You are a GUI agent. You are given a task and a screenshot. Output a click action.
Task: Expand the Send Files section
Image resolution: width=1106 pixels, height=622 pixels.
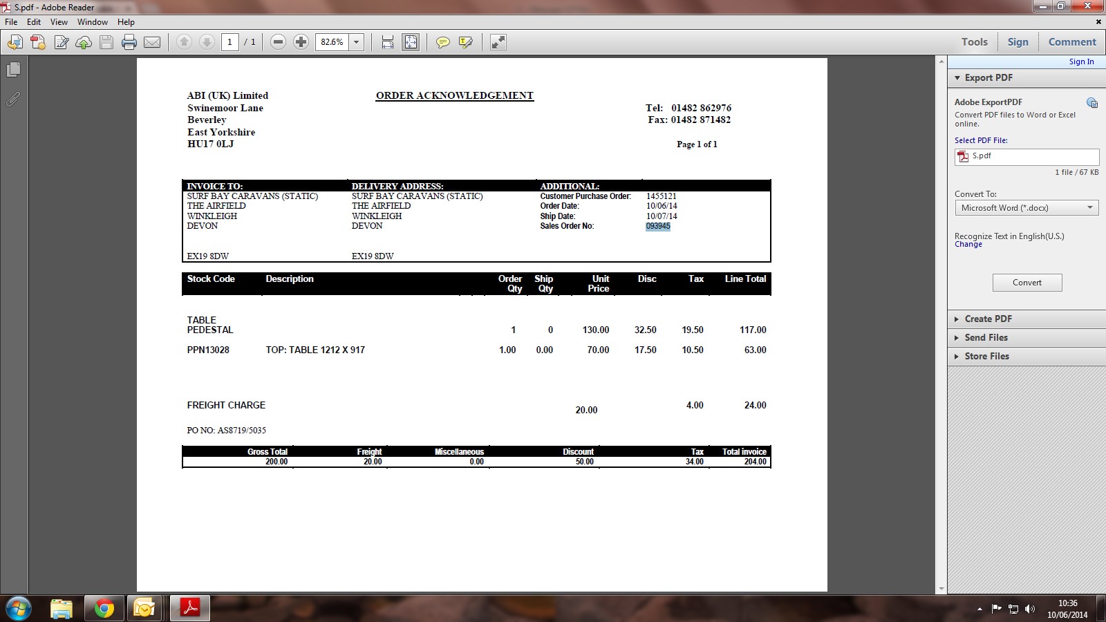click(x=1026, y=337)
